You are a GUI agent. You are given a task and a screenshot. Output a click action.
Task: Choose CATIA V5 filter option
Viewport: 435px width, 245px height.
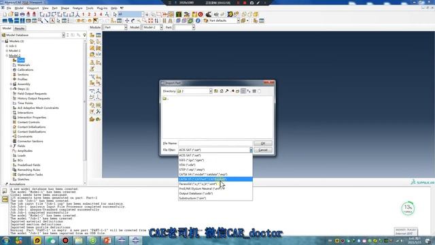coord(215,179)
